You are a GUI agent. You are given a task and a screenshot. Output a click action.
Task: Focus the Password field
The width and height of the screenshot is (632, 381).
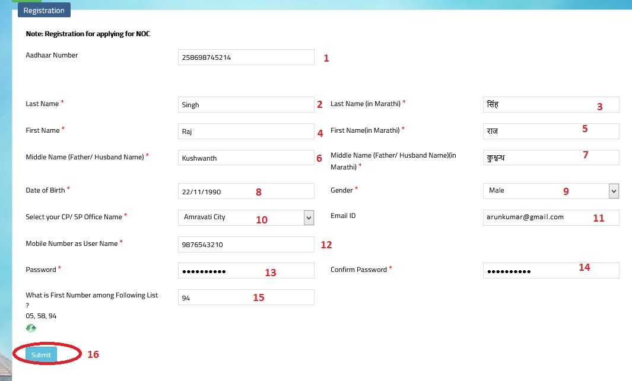(246, 271)
